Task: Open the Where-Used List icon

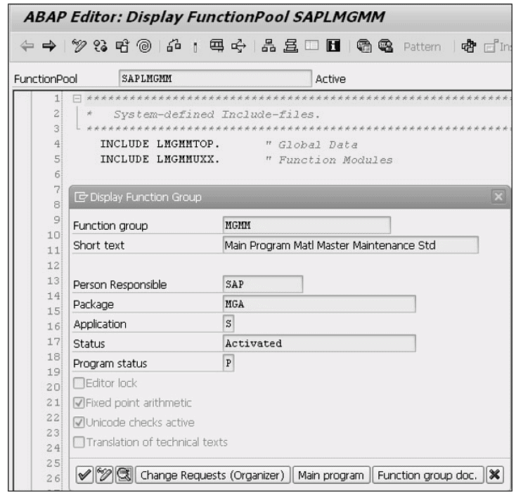Action: click(x=238, y=46)
